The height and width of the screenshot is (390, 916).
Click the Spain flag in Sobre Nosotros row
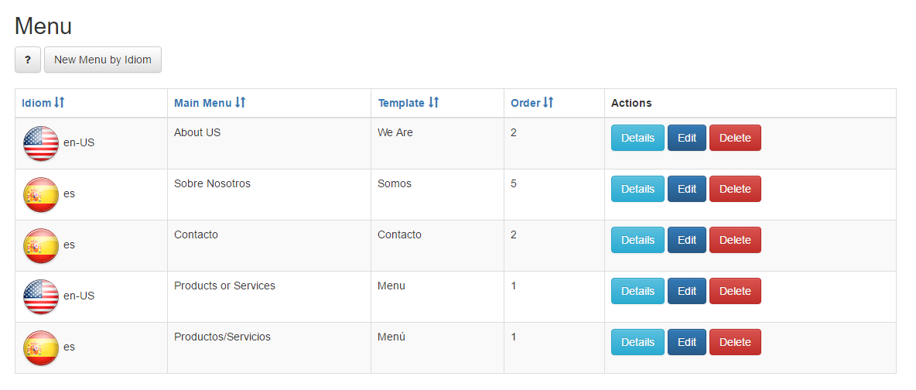tap(41, 195)
